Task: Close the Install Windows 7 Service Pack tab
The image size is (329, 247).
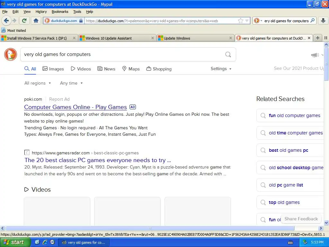Action: [74, 38]
